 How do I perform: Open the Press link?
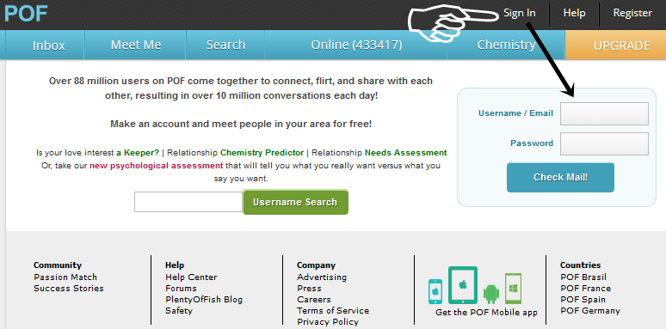[x=309, y=289]
